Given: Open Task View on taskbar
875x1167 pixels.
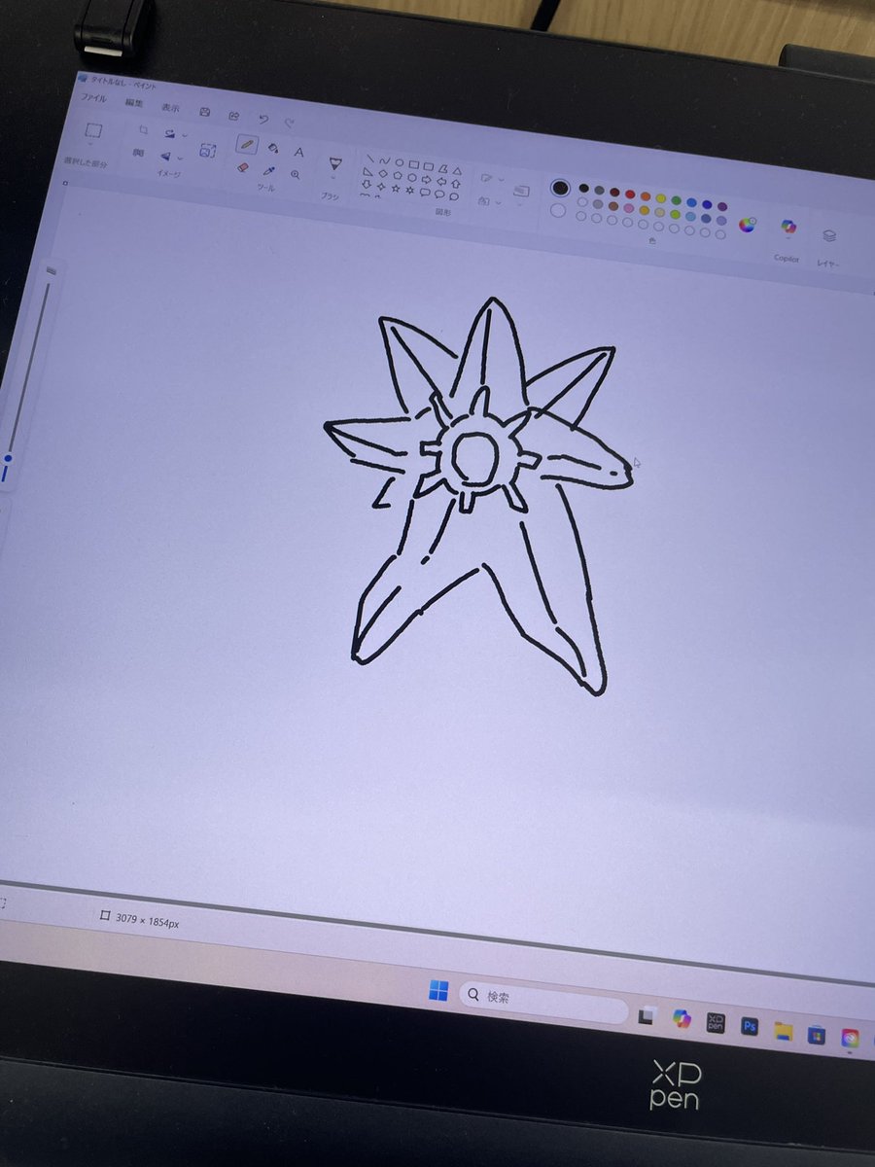Looking at the screenshot, I should [x=646, y=1016].
